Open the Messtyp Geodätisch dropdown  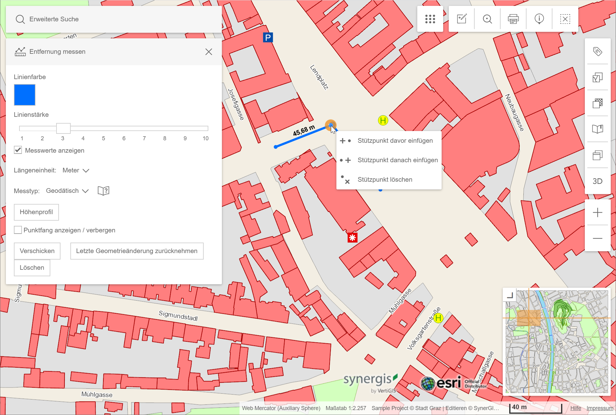pos(67,191)
